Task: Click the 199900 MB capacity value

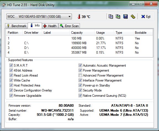Action: coord(79,43)
